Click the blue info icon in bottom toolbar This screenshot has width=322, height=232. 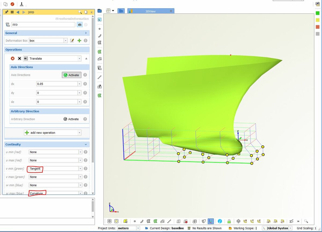click(x=220, y=221)
